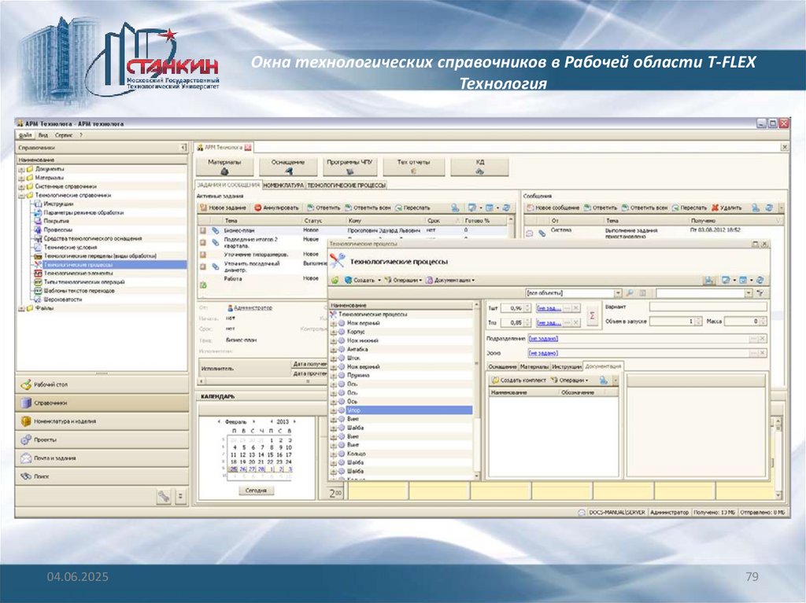Switch to the НОМЕНКЛАТУРА tab

point(283,186)
